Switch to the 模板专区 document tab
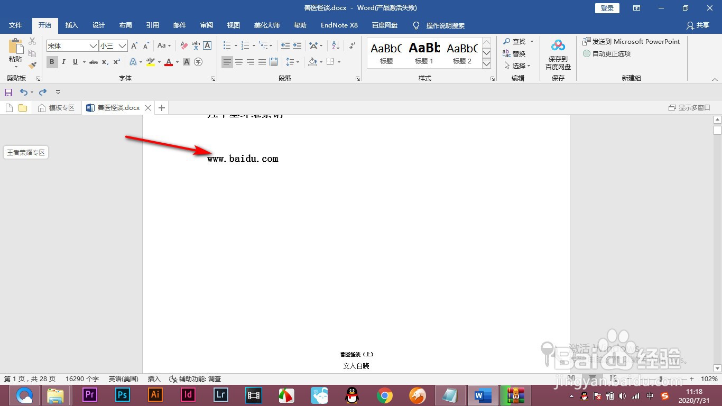 click(57, 108)
